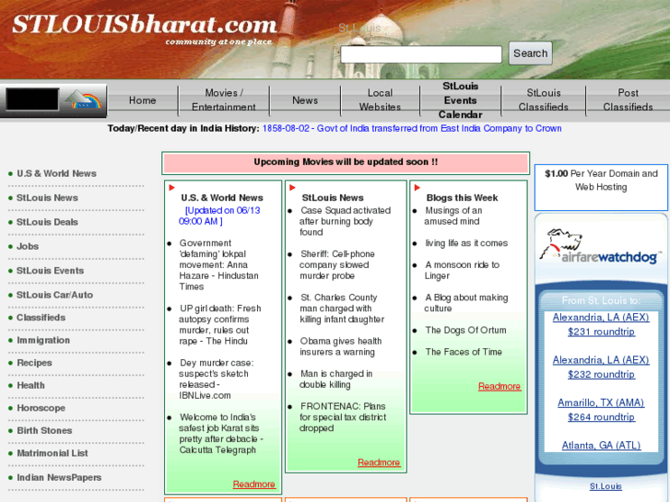Open The Dogs Of Ortum blog
670x502 pixels.
click(465, 331)
